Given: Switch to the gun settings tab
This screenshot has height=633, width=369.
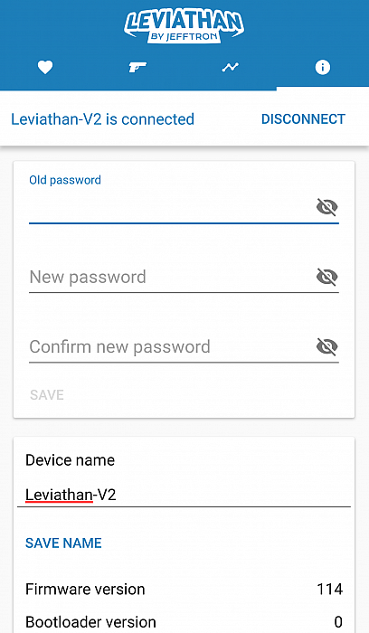Looking at the screenshot, I should 137,67.
